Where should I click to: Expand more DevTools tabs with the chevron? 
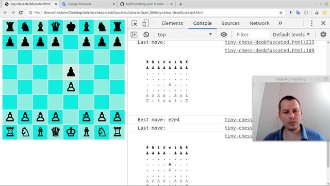click(280, 23)
